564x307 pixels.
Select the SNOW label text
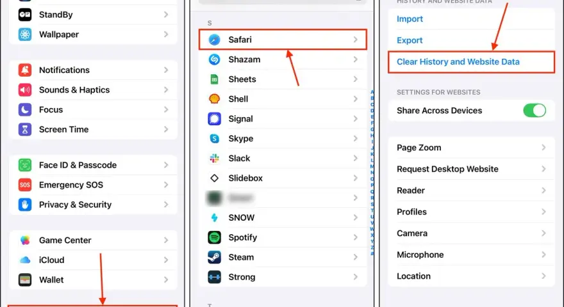pyautogui.click(x=242, y=217)
